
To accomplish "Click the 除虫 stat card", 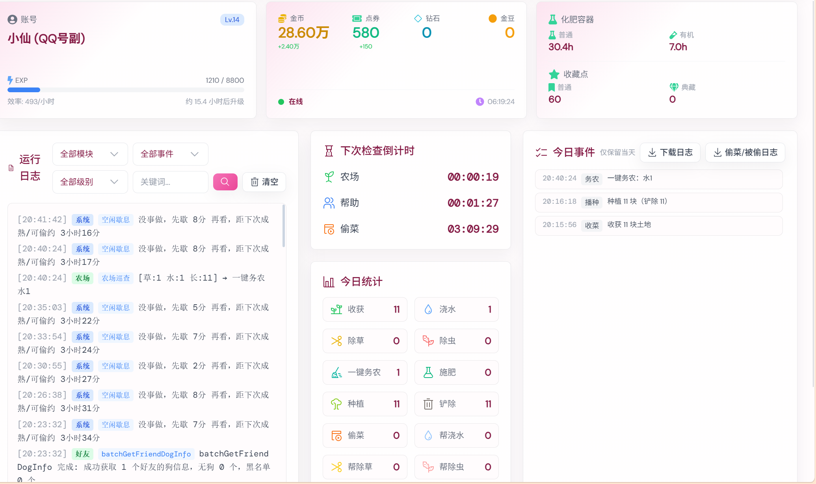I will click(456, 341).
